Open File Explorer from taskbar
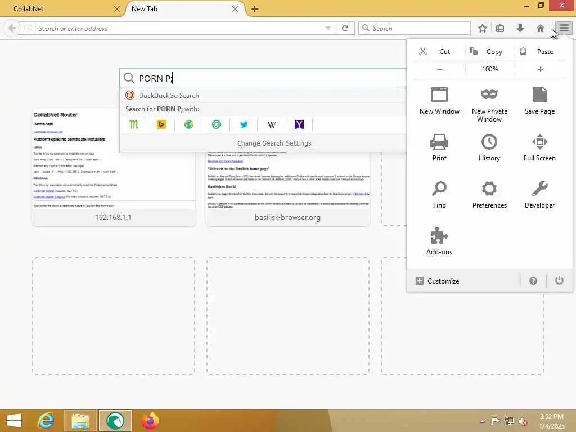Screen dimensions: 576x432 click(x=80, y=421)
